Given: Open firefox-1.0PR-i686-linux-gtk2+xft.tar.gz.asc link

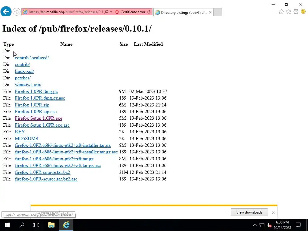Looking at the screenshot, I should pos(58,165).
